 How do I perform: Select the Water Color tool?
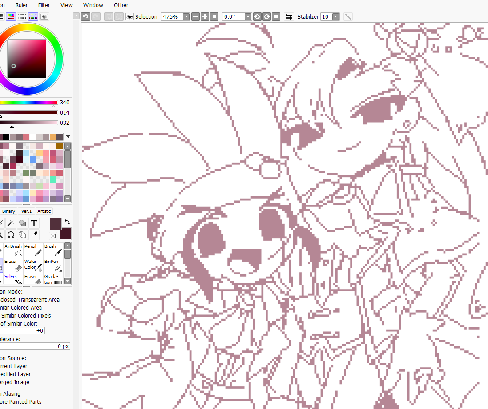point(33,265)
